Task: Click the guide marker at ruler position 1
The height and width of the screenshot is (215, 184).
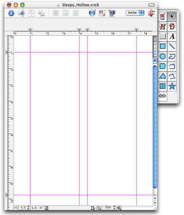Action: click(x=30, y=30)
